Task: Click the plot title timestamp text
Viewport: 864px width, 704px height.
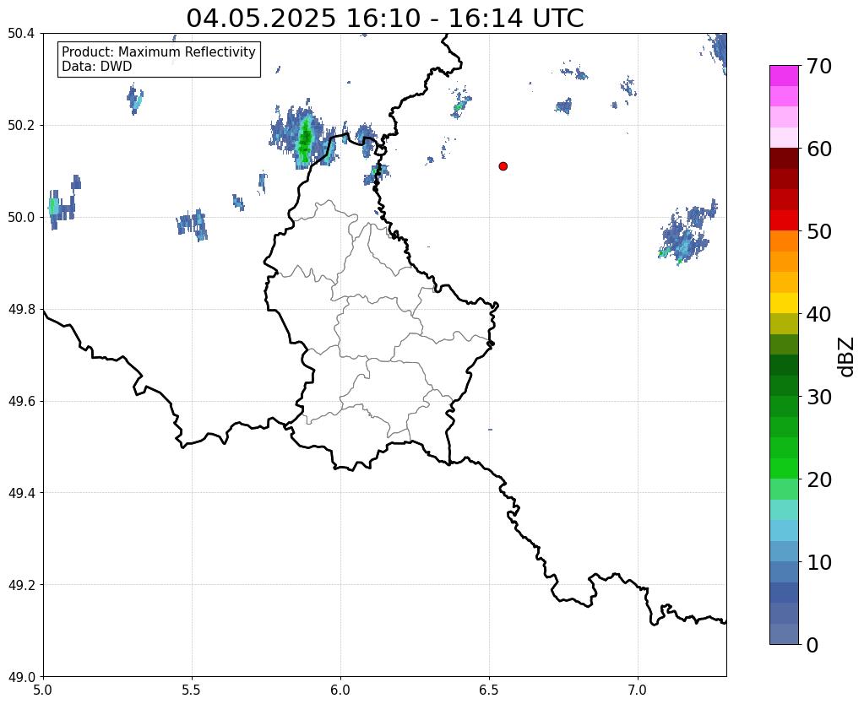Action: click(384, 19)
